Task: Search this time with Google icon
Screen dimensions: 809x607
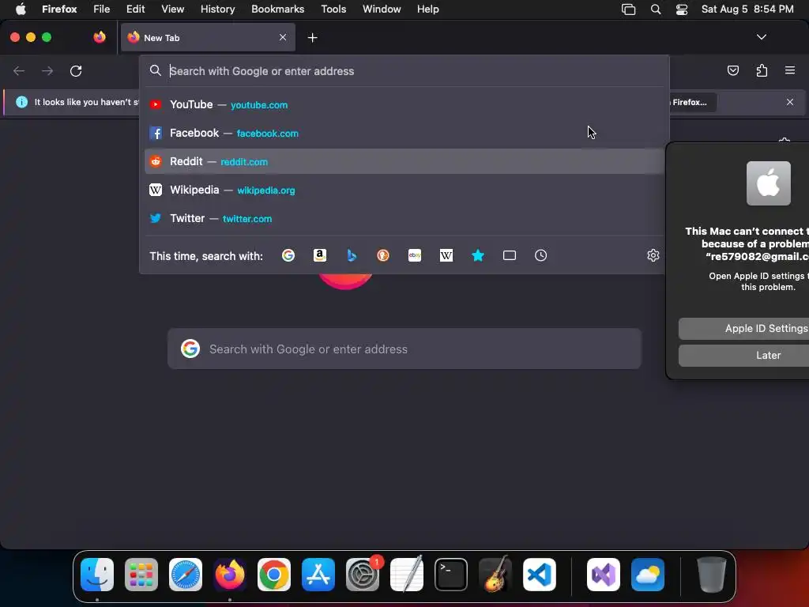Action: tap(288, 255)
